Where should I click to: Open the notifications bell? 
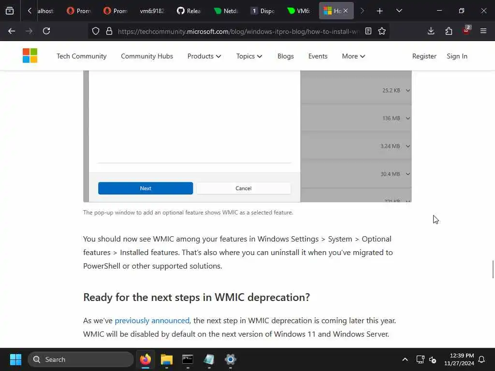coord(482,359)
